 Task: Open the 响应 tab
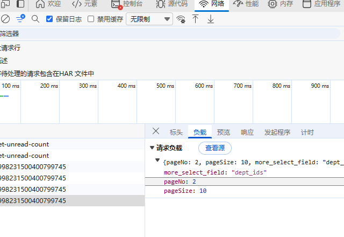click(247, 133)
